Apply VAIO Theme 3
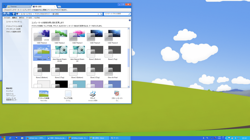250x140 pixels. [77, 37]
